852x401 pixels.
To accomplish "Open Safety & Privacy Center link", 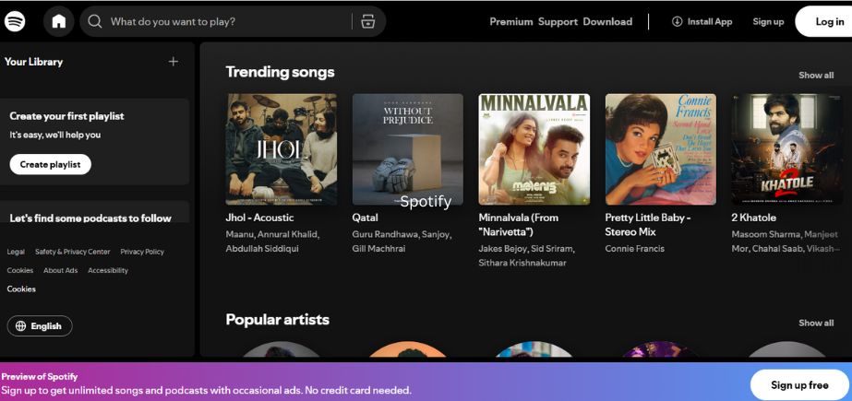I will click(72, 252).
